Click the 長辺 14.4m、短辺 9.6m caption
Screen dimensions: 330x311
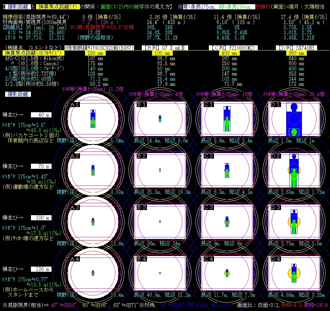coord(161,141)
